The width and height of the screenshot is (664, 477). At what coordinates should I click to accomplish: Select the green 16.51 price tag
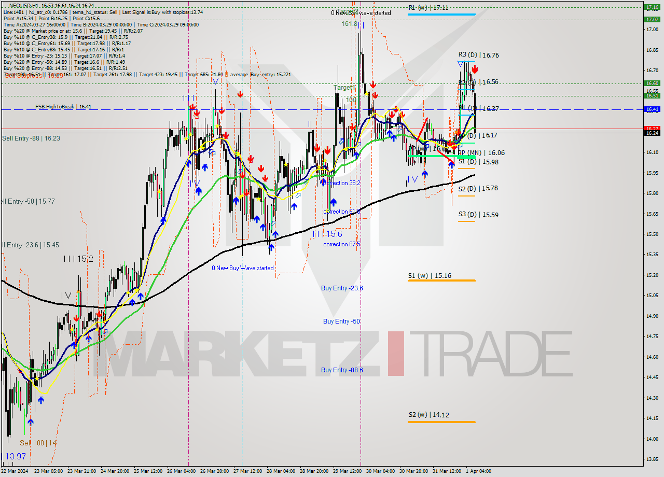652,95
